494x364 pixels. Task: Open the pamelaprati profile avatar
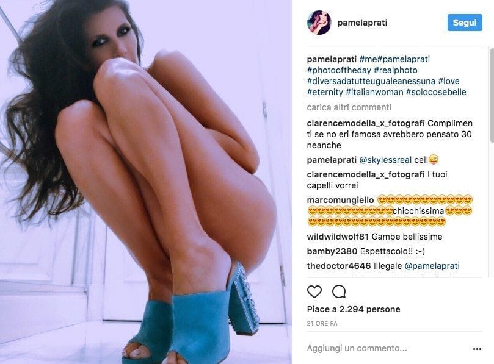(x=319, y=23)
